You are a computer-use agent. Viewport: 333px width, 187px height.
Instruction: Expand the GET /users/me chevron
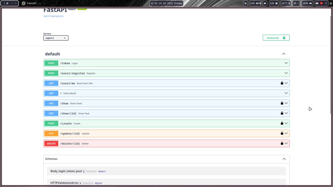click(286, 83)
